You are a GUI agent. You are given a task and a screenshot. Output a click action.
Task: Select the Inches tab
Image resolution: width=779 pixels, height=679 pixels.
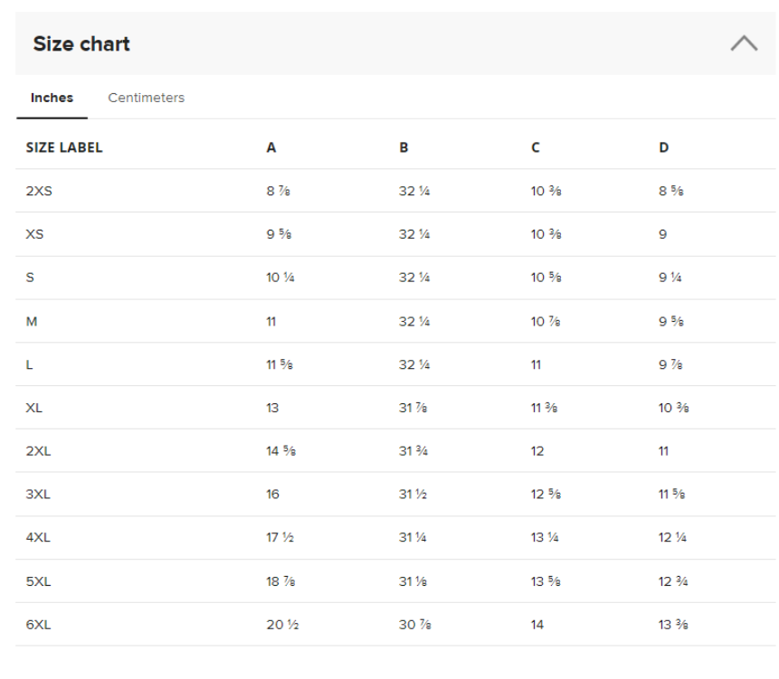52,98
